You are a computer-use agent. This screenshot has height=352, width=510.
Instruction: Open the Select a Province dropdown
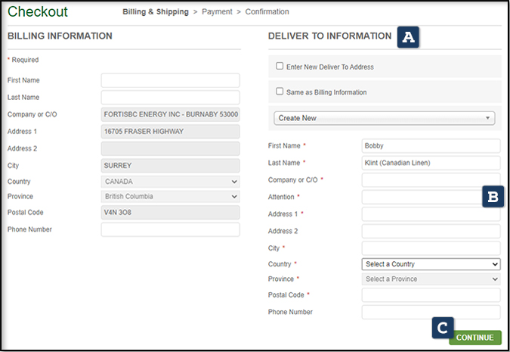[431, 279]
